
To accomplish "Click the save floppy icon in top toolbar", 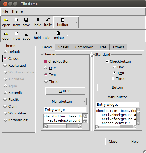I will pos(26,20).
